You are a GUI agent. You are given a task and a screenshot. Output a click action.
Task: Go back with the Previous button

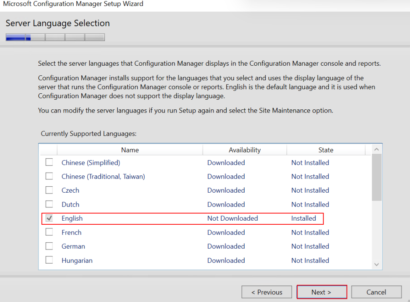coord(267,292)
